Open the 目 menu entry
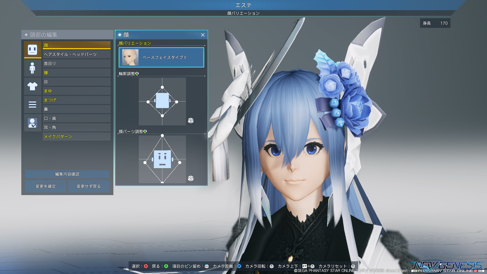 (77, 82)
